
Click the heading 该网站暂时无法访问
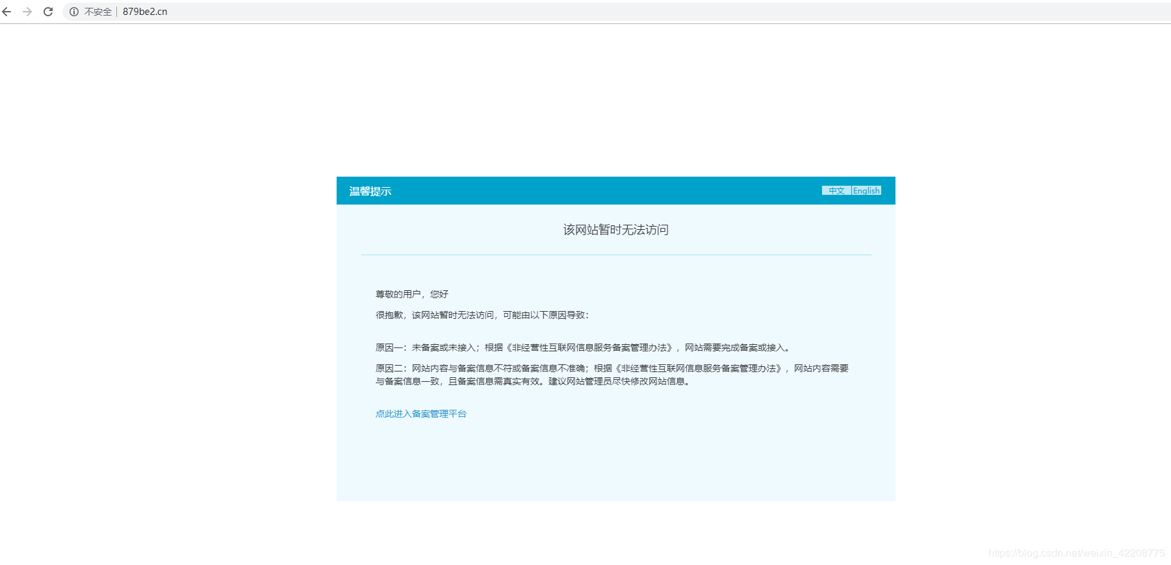click(x=616, y=230)
